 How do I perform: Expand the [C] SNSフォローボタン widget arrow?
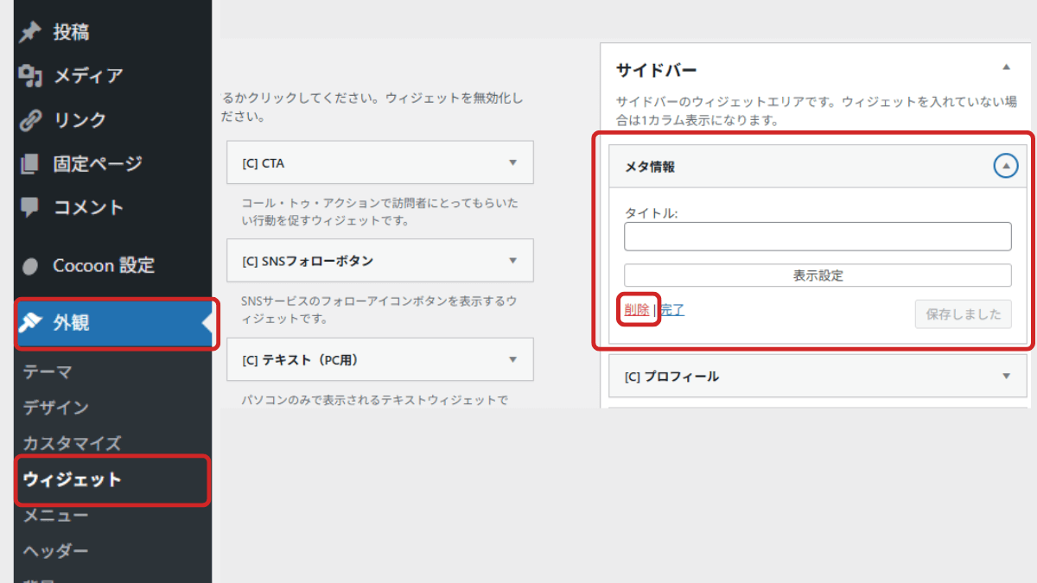tap(512, 260)
